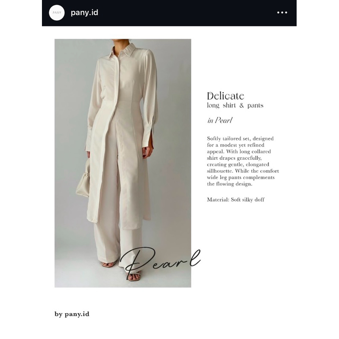The width and height of the screenshot is (339, 339).
Task: Open the PANY profile avatar
Action: 57,13
